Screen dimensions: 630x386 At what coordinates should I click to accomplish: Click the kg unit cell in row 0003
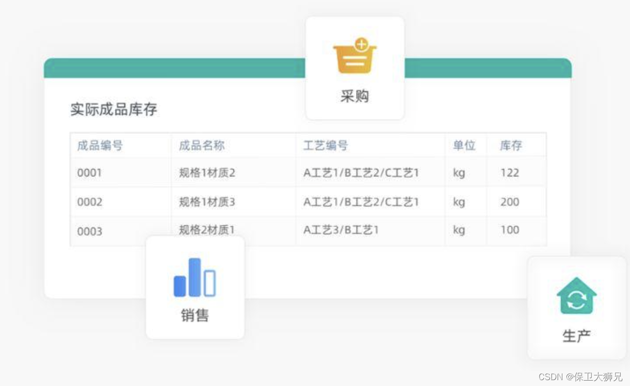459,230
